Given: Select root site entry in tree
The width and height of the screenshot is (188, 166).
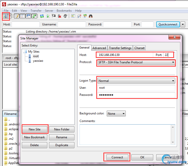Looking at the screenshot, I should [x=36, y=56].
